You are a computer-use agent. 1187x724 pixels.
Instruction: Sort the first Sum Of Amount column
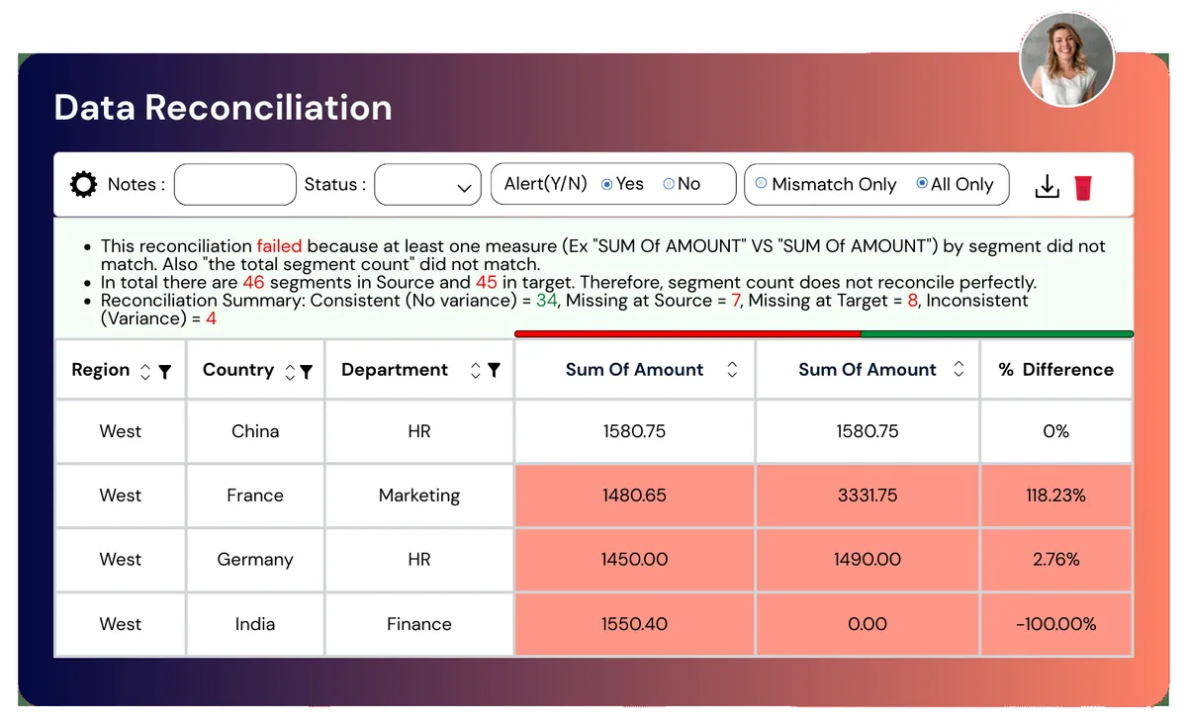click(732, 369)
